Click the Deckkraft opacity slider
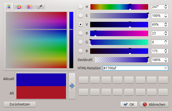This screenshot has height=111, width=172. coord(121,60)
